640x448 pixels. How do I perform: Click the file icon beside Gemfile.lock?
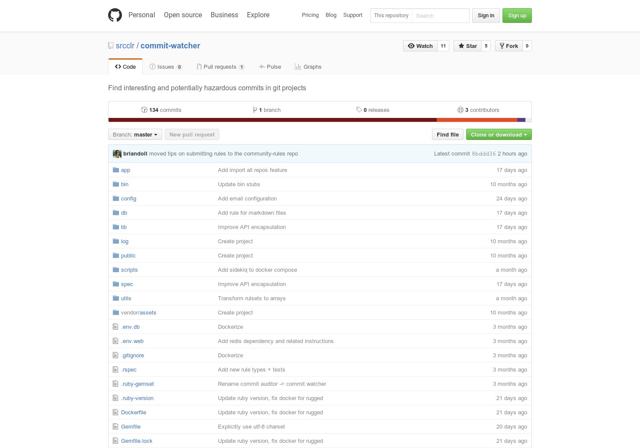click(115, 441)
